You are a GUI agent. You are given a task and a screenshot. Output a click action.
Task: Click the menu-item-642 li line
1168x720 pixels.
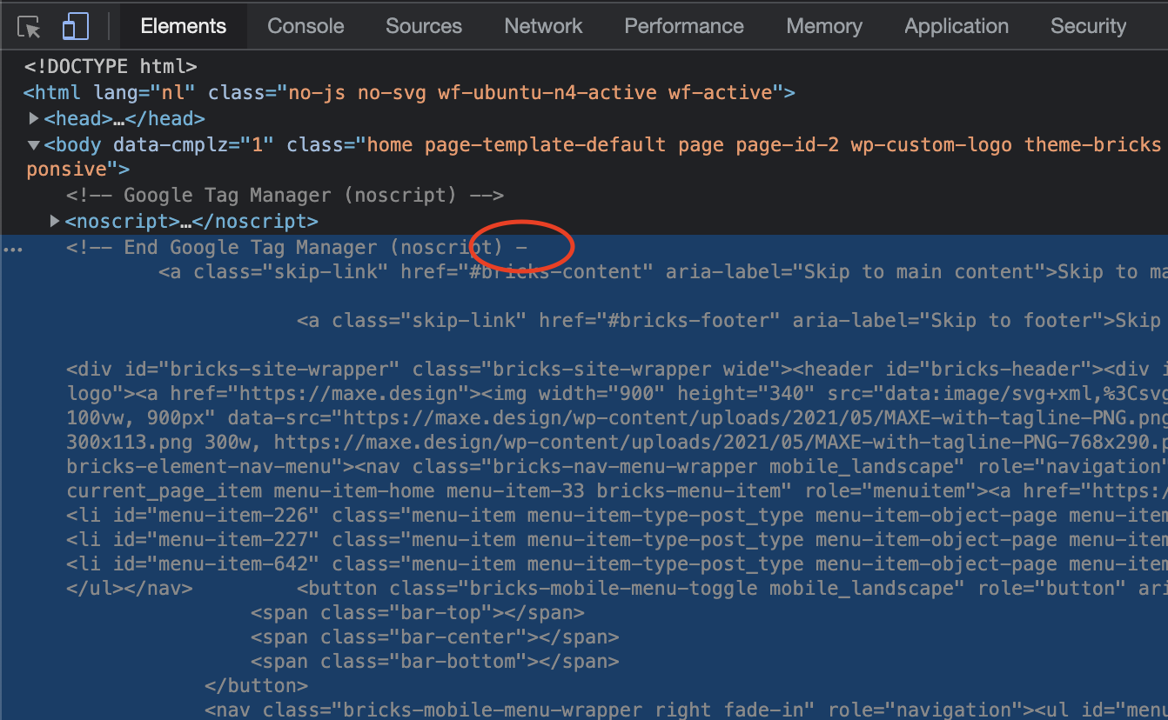click(617, 564)
